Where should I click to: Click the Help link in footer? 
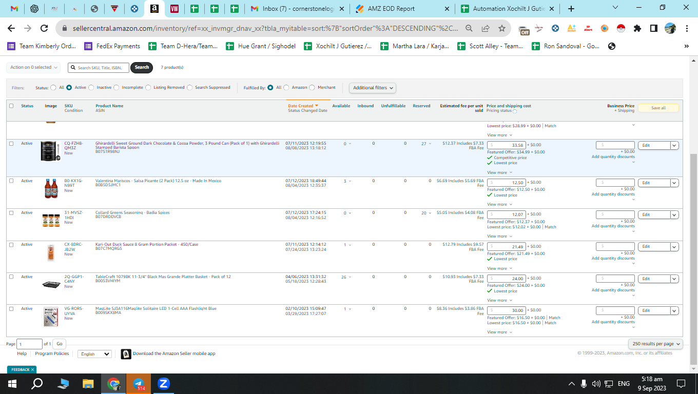point(22,353)
